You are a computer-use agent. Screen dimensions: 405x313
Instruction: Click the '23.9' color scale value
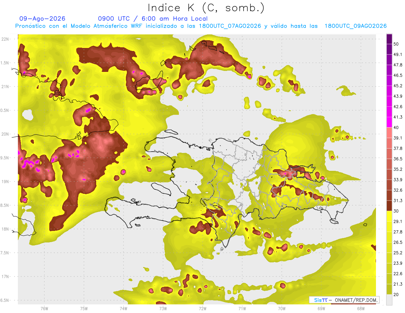398,263
